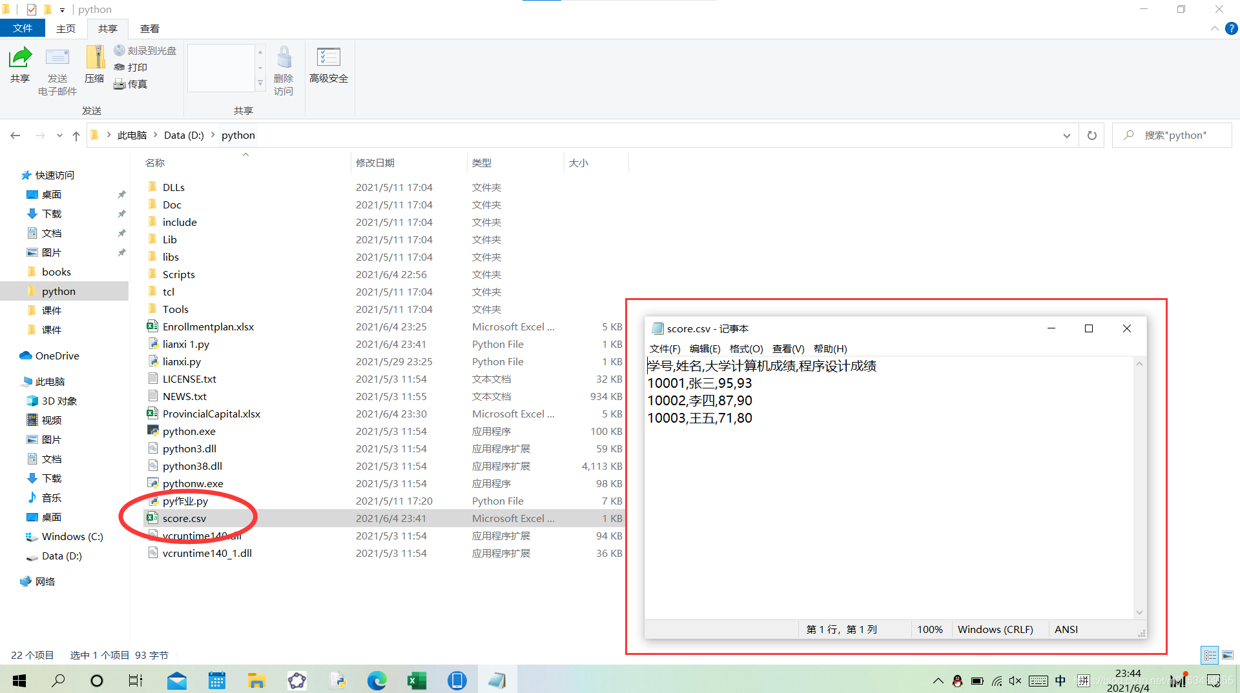Click Fax (传真) in the ribbon
Screen dimensions: 1240x693
coord(130,84)
